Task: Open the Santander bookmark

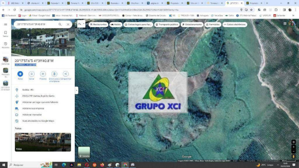Action: pos(280,16)
